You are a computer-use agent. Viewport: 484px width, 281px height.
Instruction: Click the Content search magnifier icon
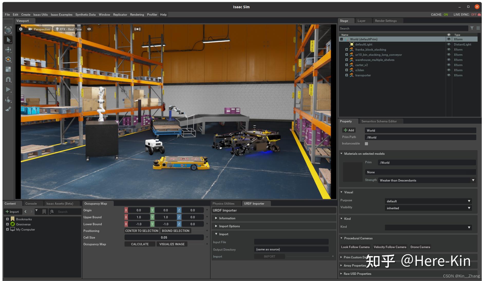[x=52, y=212]
